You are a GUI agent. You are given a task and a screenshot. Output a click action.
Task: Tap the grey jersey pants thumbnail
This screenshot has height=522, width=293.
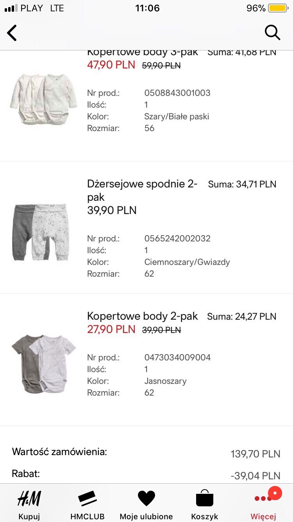coord(41,232)
